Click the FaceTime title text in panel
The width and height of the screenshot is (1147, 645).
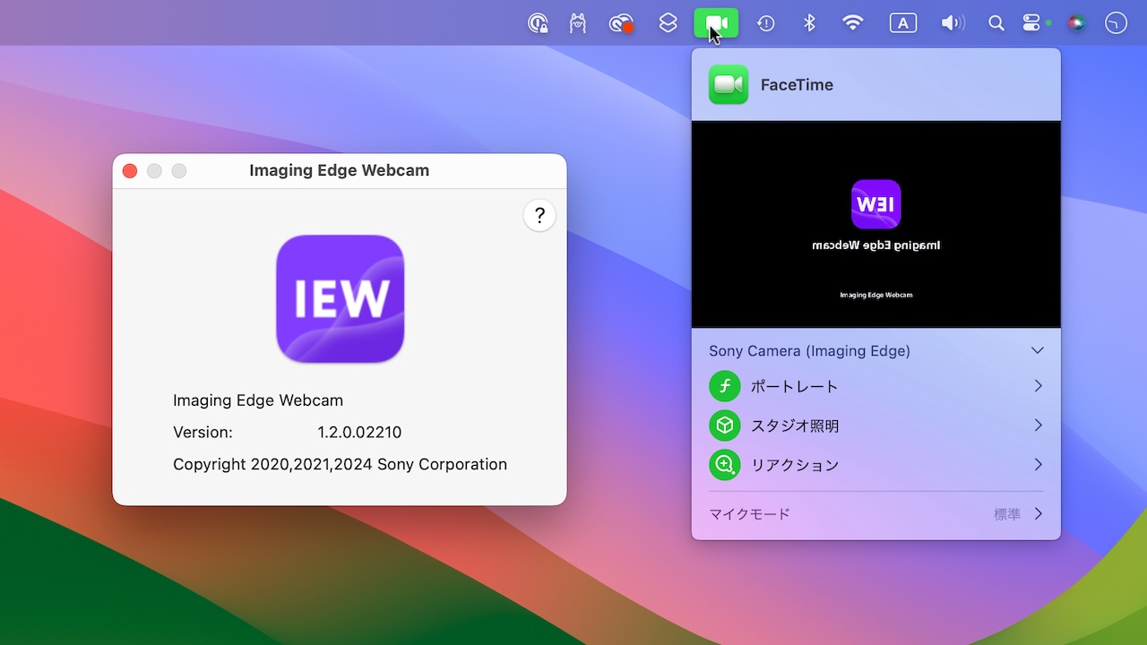coord(798,85)
